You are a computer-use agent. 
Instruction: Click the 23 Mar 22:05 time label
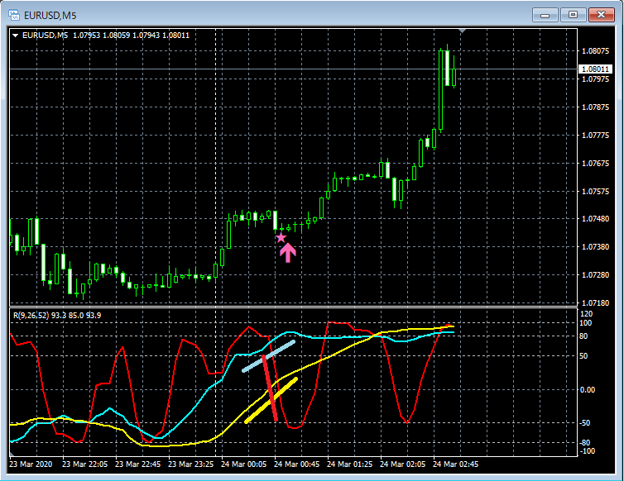click(84, 464)
